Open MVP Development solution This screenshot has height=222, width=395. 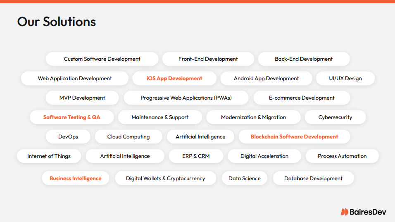[82, 98]
